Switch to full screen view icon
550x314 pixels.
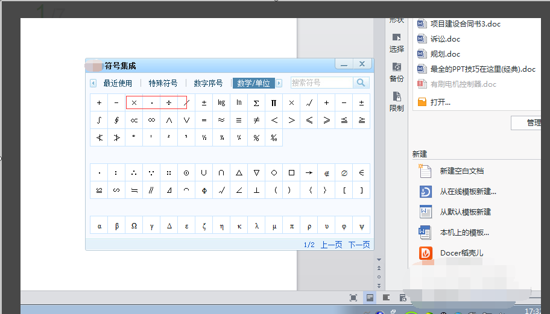pos(353,298)
